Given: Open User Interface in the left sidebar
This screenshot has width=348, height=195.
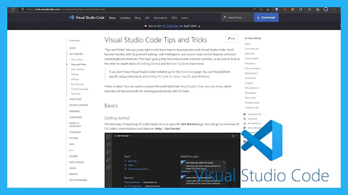Looking at the screenshot, I should 78,70.
